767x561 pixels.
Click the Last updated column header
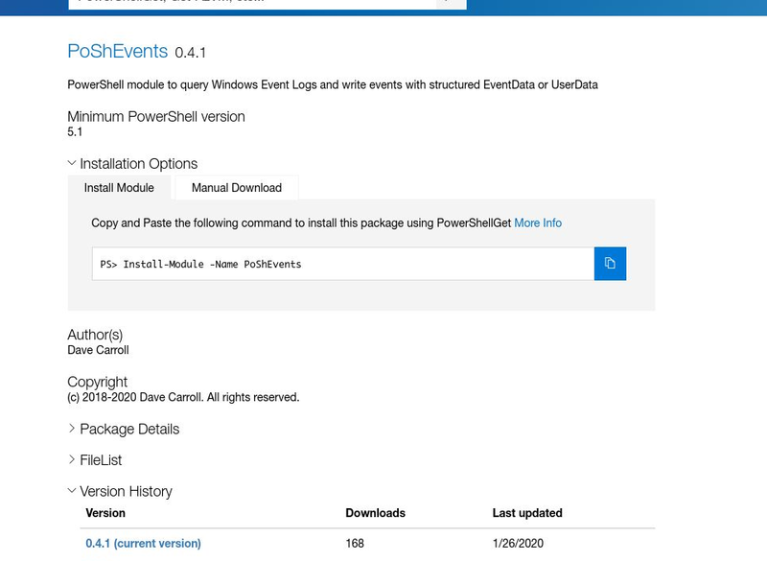click(527, 513)
